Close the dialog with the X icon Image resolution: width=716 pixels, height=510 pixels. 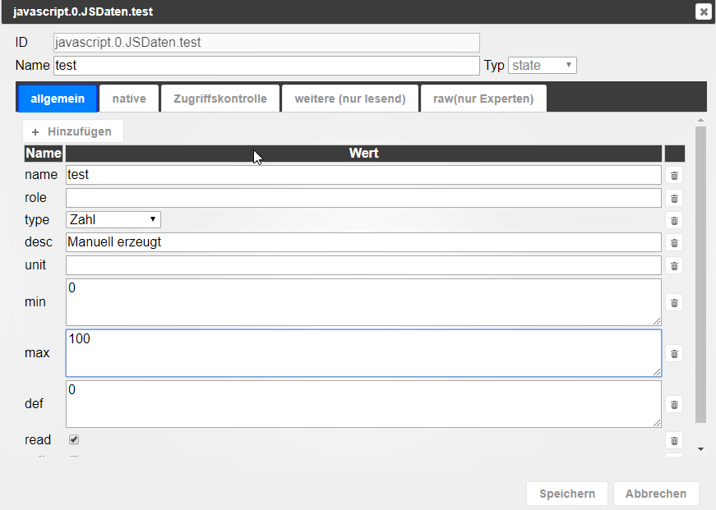[703, 11]
